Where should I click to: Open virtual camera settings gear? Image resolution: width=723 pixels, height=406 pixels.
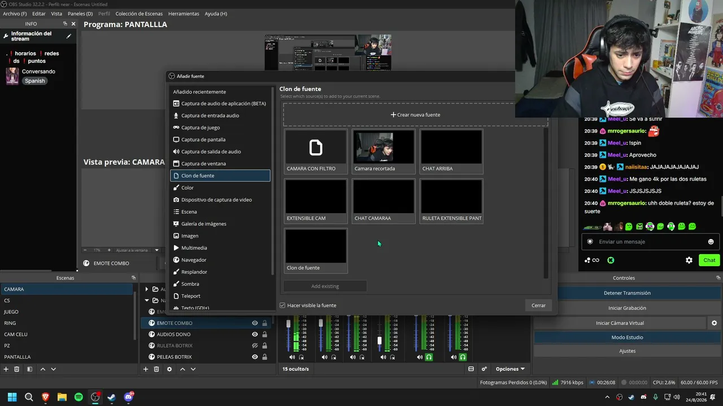(x=714, y=323)
